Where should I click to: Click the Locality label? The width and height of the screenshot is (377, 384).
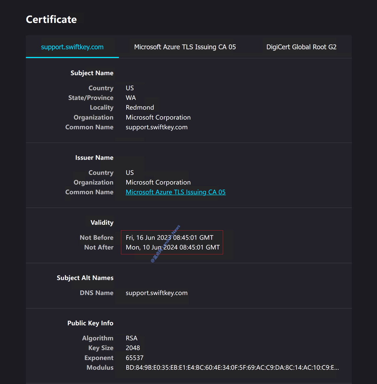tap(102, 107)
